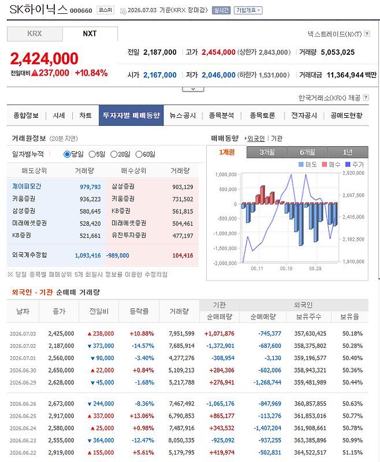
Task: Open the 종합정보 tab
Action: (26, 115)
